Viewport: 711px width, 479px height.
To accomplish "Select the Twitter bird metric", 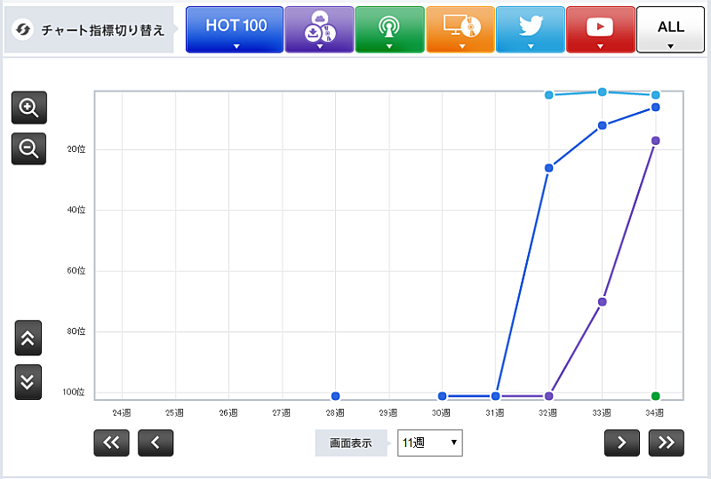I will pos(530,29).
